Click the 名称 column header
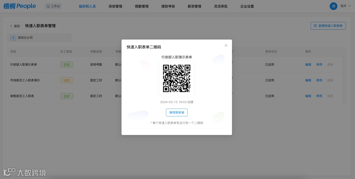This screenshot has height=179, width=355. [13, 52]
